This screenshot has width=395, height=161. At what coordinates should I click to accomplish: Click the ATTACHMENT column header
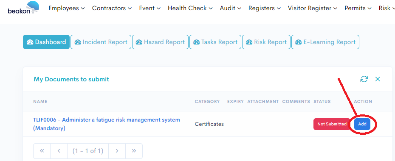pyautogui.click(x=263, y=102)
